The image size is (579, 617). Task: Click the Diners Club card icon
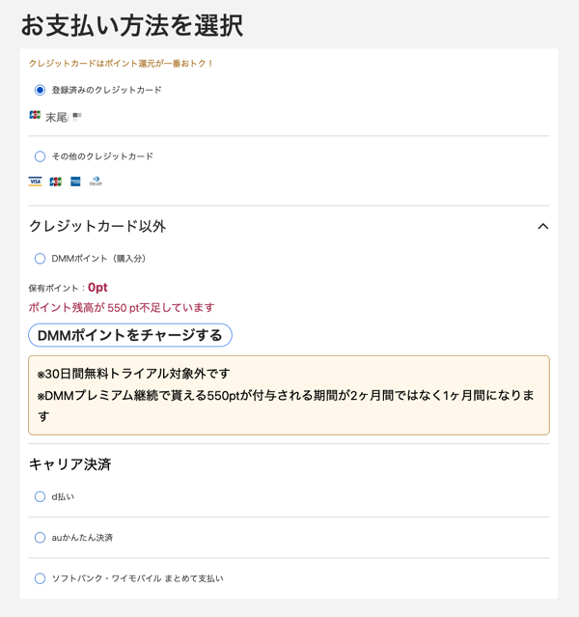point(96,181)
